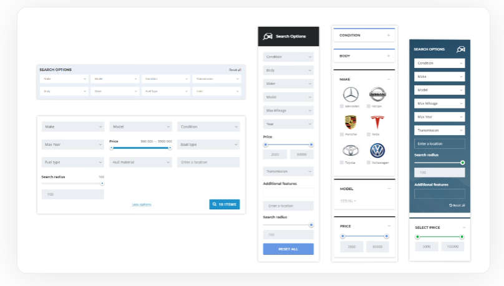This screenshot has width=504, height=286.
Task: Focus Enter a location field in dark blue panel
Action: (439, 144)
